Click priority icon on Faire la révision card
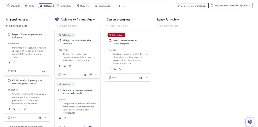 (x=9, y=109)
